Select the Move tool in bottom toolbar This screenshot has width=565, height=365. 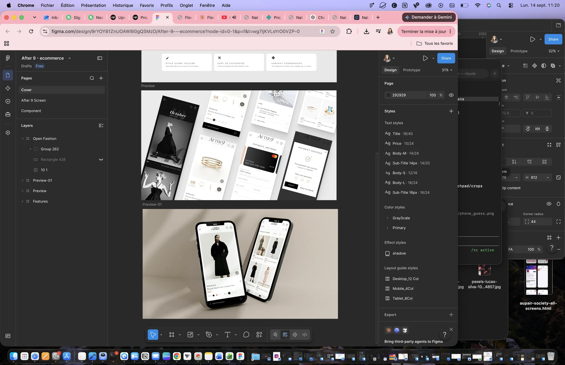(153, 335)
